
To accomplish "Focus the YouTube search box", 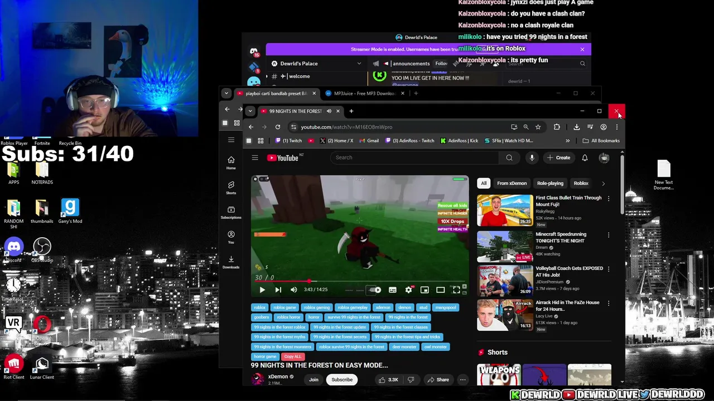I will tap(415, 158).
